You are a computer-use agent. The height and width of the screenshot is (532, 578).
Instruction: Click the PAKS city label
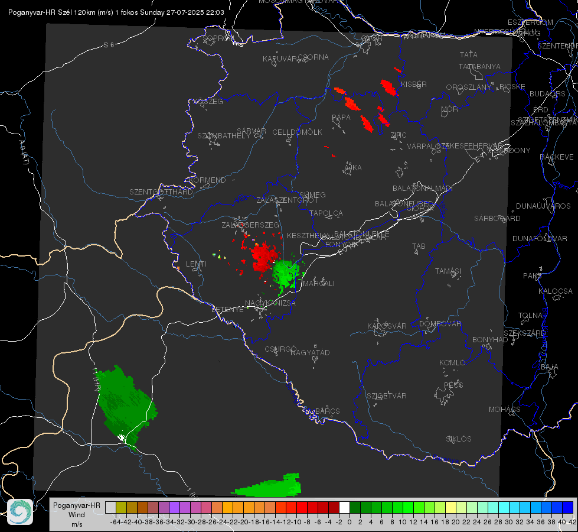pos(533,276)
